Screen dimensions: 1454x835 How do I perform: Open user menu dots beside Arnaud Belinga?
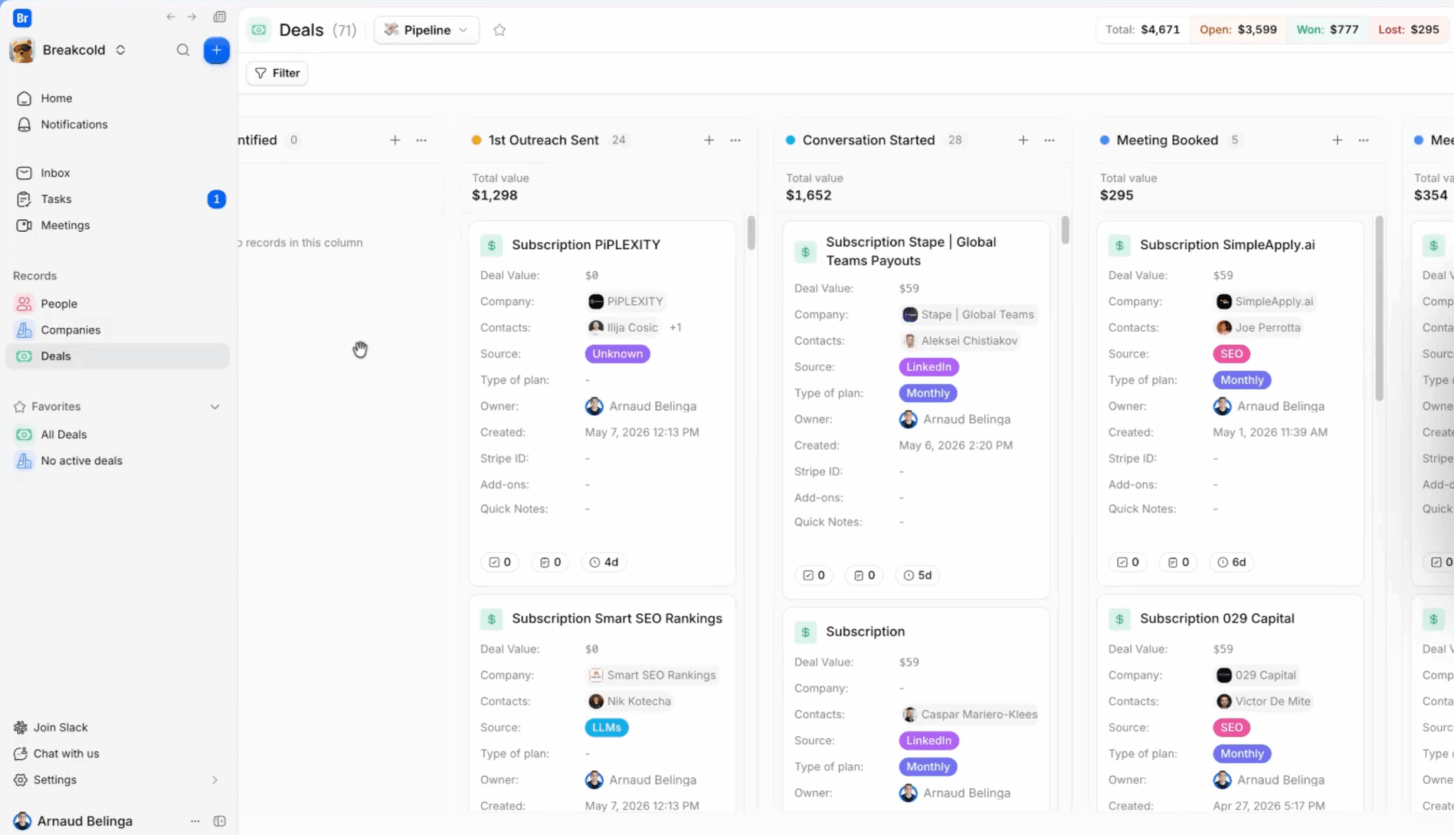click(195, 821)
